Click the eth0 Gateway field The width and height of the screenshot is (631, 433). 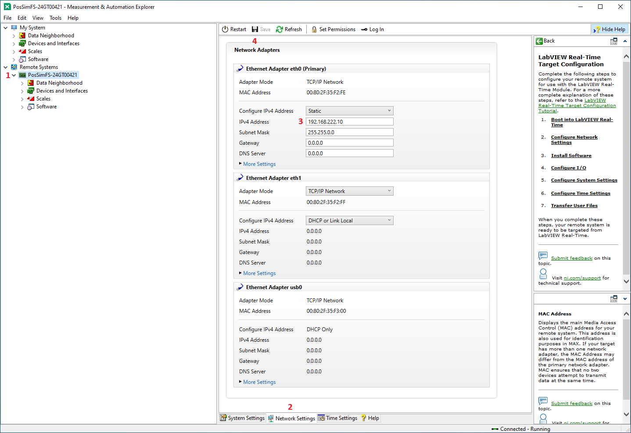(x=350, y=143)
